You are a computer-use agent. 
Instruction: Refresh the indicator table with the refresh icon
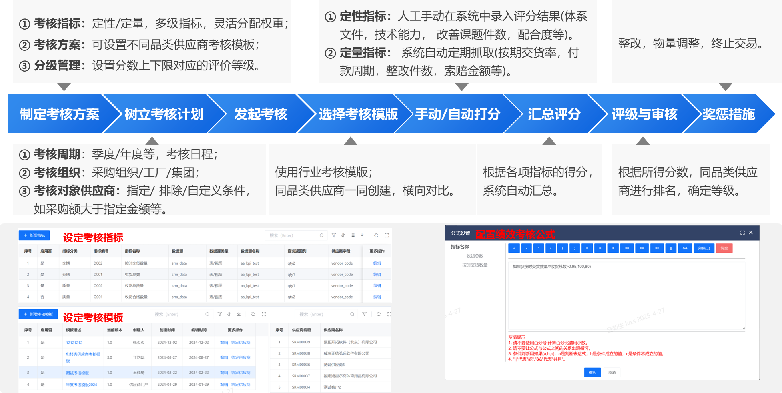point(376,235)
